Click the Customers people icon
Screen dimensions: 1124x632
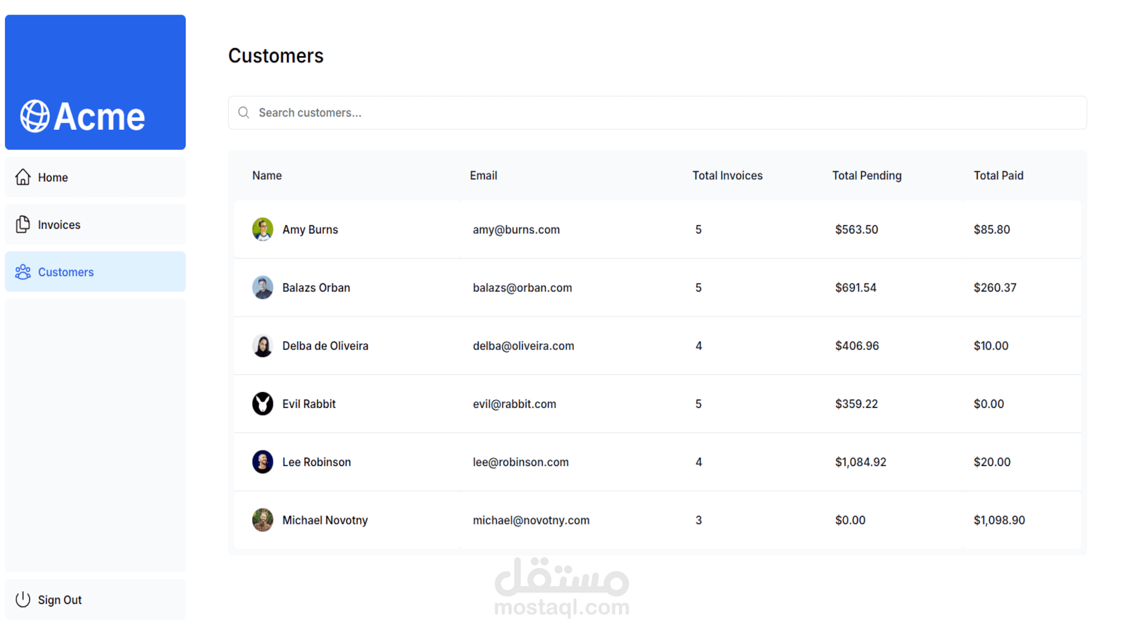(23, 272)
